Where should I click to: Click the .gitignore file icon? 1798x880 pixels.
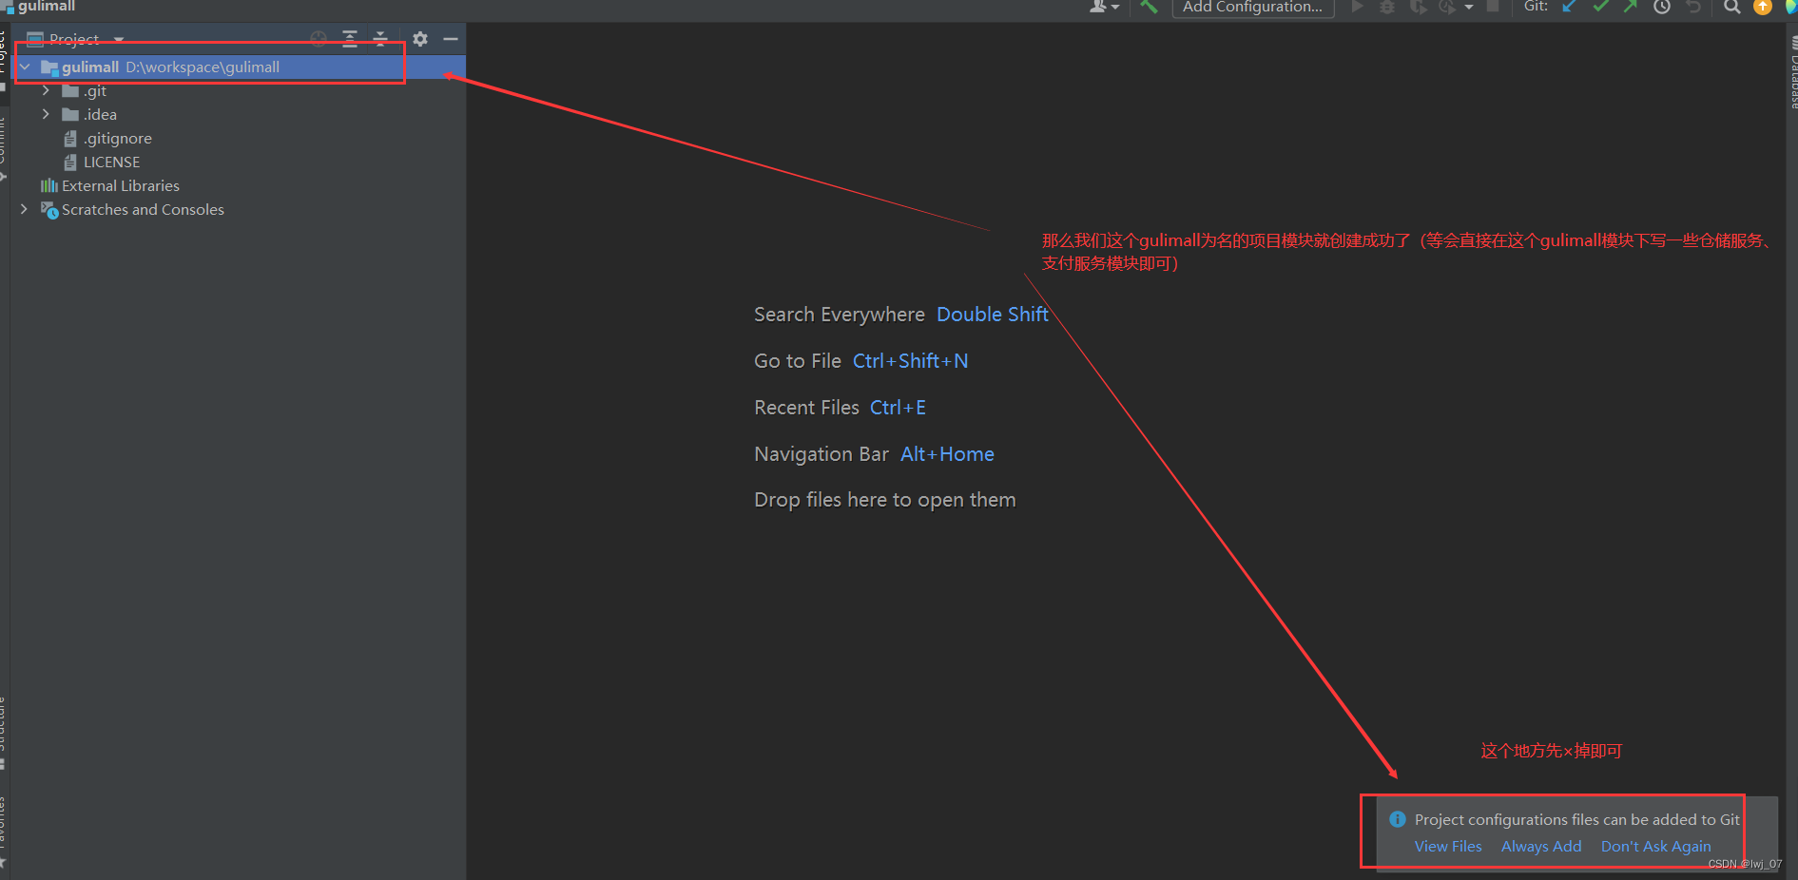coord(70,139)
